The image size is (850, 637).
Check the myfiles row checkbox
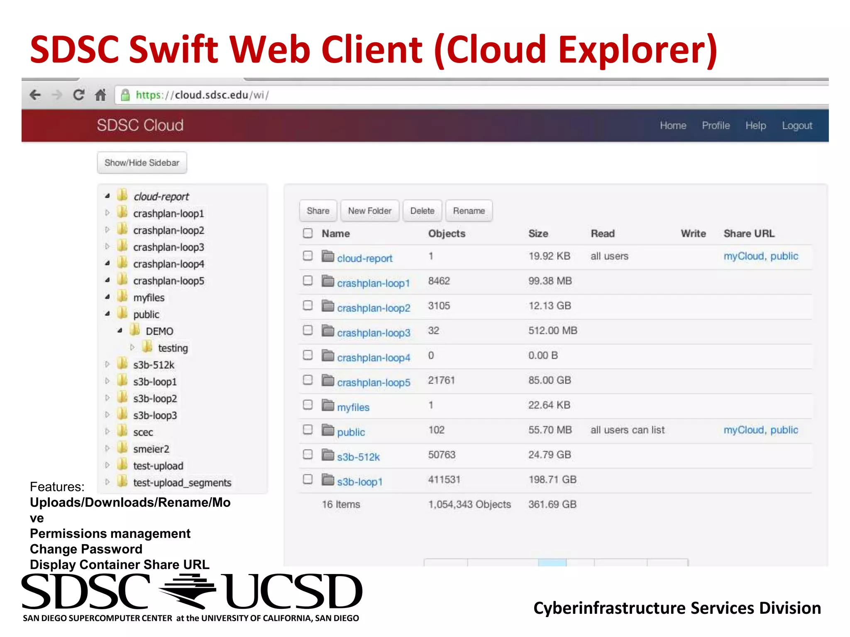click(x=308, y=404)
